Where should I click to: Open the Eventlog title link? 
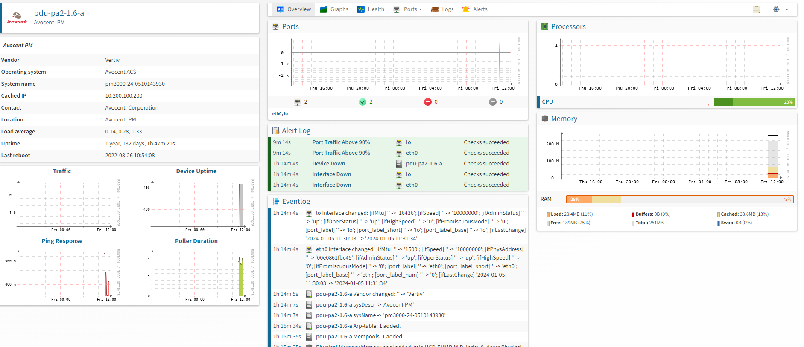(296, 201)
